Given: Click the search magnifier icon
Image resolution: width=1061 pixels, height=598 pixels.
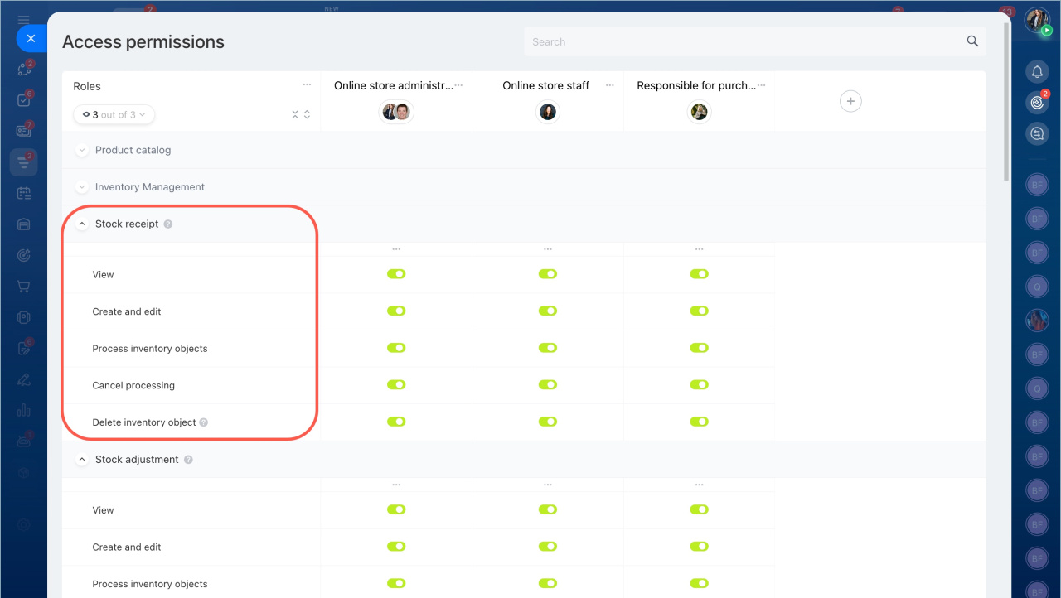Looking at the screenshot, I should (972, 41).
